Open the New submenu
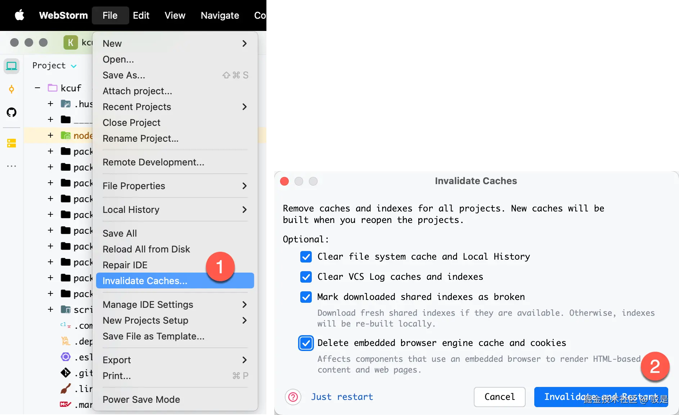 pyautogui.click(x=175, y=44)
